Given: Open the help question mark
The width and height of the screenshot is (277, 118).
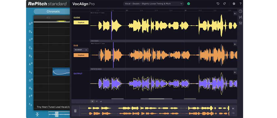Looking at the screenshot, I should point(240,4).
